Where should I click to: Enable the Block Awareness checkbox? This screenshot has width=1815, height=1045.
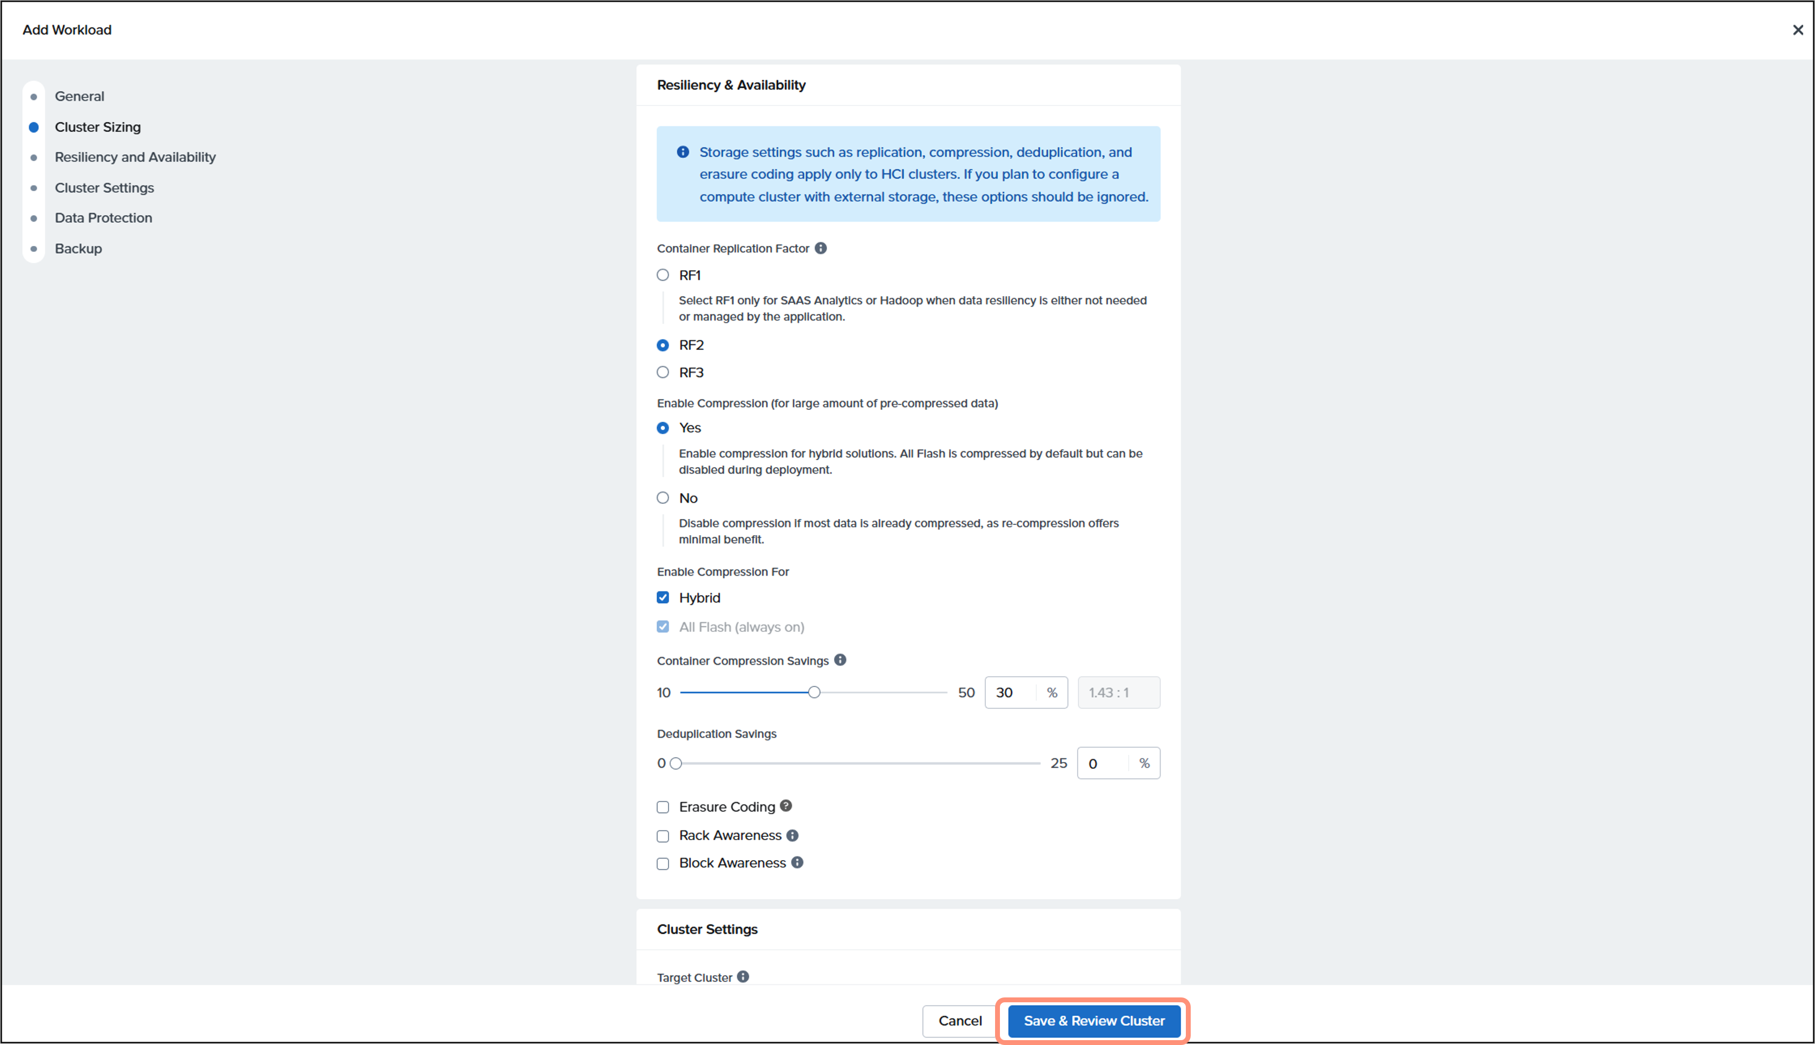tap(663, 863)
